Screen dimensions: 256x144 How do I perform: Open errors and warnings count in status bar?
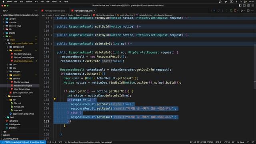[x=52, y=142]
